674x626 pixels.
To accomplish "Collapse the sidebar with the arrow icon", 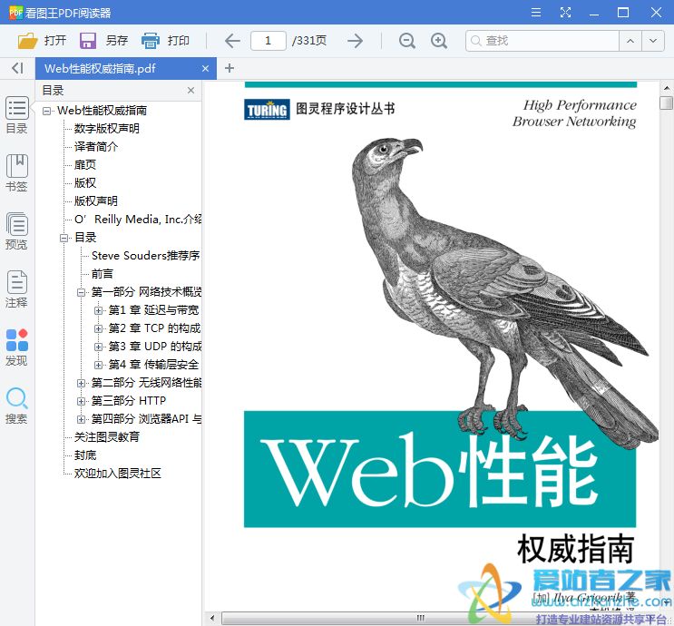I will [17, 68].
